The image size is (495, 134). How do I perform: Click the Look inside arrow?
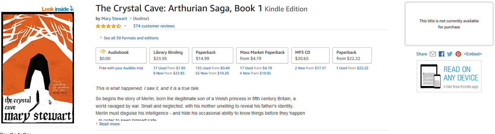click(72, 9)
